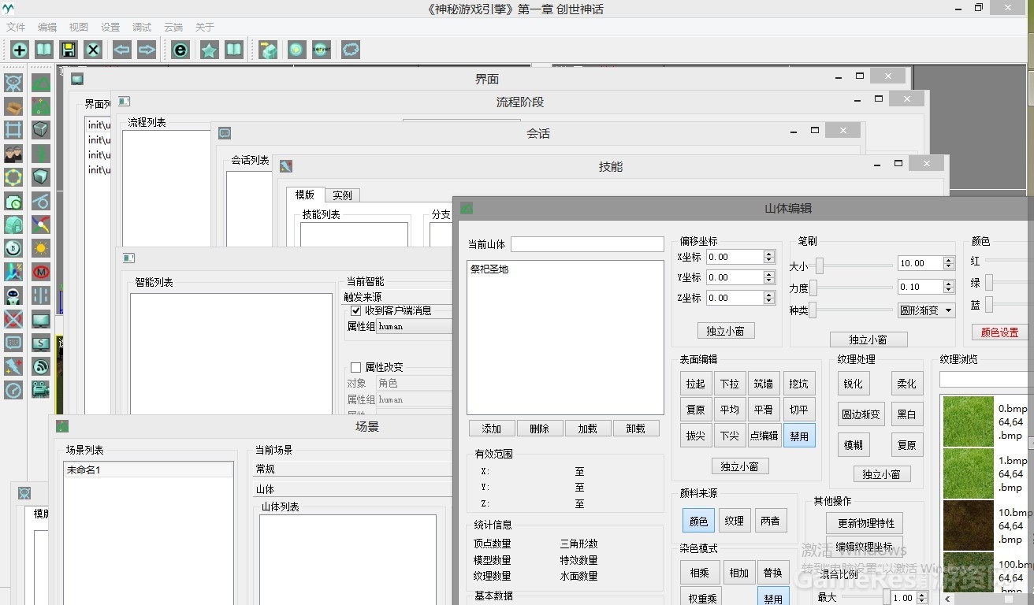This screenshot has width=1034, height=605.
Task: Enable the '属性改变' checkbox
Action: [355, 367]
